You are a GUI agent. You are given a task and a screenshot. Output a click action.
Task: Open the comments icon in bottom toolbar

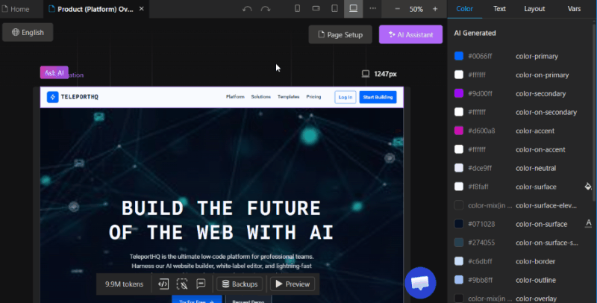tap(201, 284)
